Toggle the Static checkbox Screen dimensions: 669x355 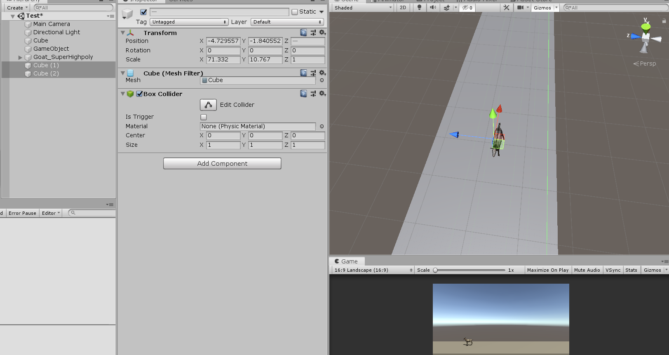point(295,12)
